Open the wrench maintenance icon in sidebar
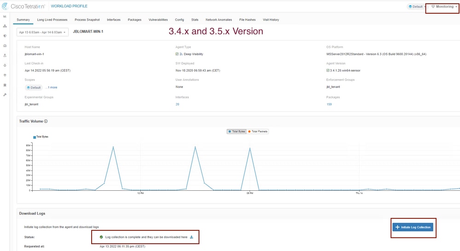 point(5,95)
